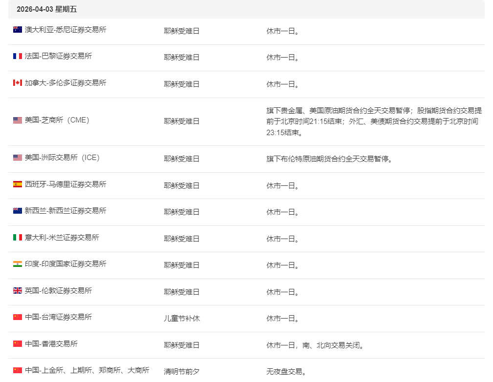Click 休市一日 in the India row
Image resolution: width=493 pixels, height=382 pixels.
(282, 265)
